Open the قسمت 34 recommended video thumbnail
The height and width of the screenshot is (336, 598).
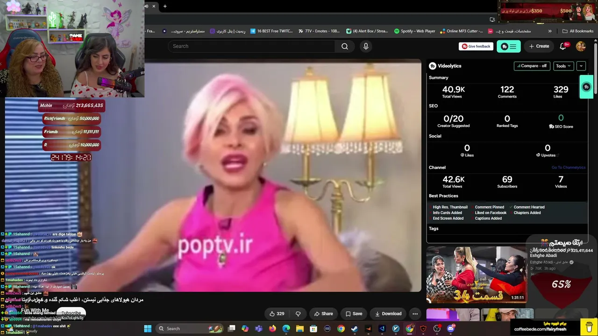pos(477,275)
